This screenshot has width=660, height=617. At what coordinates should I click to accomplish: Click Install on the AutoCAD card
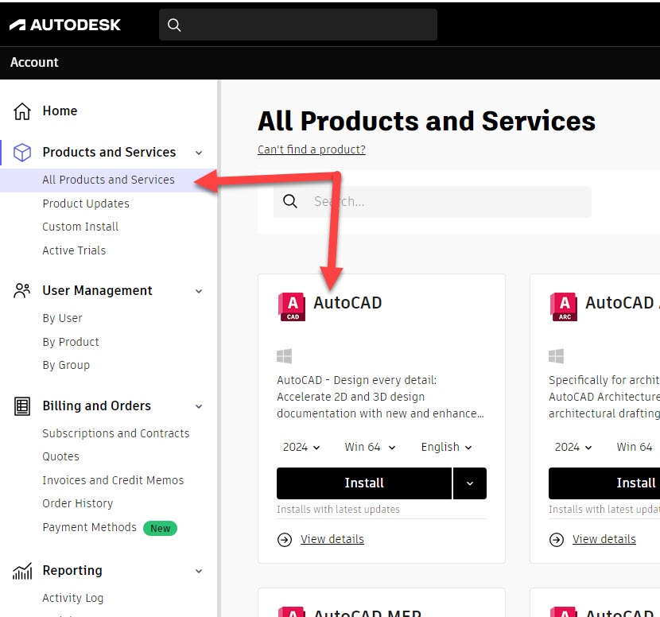[364, 483]
